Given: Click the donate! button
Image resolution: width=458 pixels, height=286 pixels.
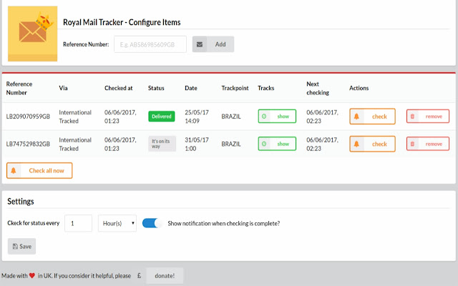Looking at the screenshot, I should point(165,275).
